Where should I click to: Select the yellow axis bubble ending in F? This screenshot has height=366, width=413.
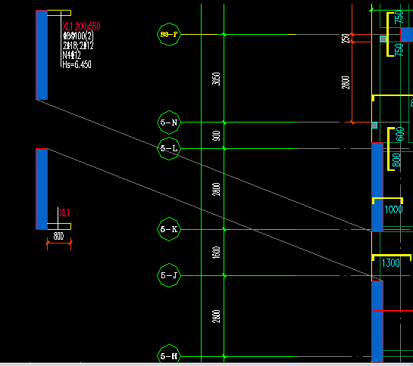(169, 35)
